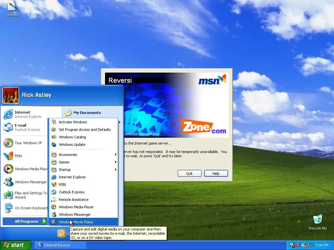Click the Outlook Express E-mail icon
334x250 pixels.
pyautogui.click(x=8, y=127)
